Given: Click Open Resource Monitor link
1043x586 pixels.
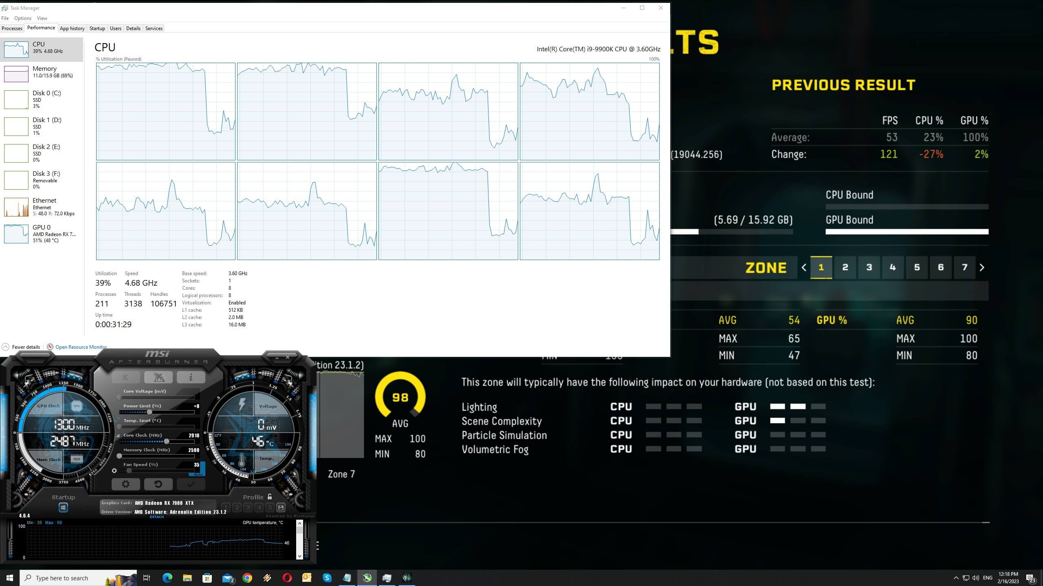Looking at the screenshot, I should [80, 347].
